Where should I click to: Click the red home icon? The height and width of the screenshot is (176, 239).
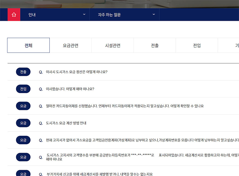point(14,15)
